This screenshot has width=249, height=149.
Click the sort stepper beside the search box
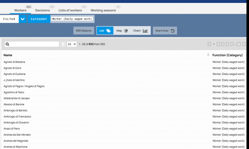(63, 44)
